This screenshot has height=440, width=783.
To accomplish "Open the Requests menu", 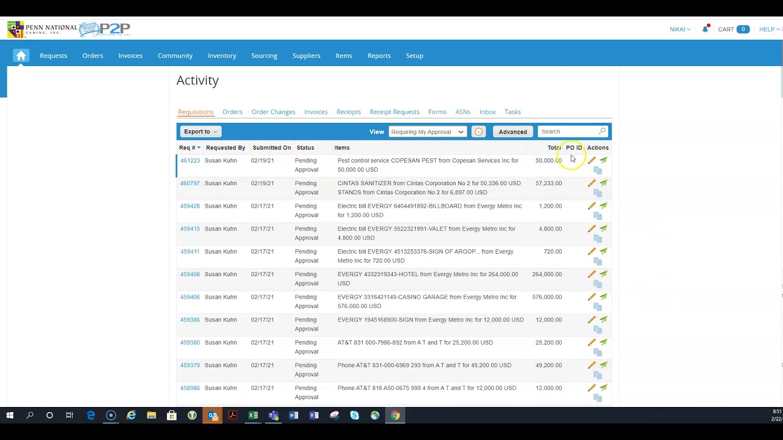I will [x=53, y=56].
